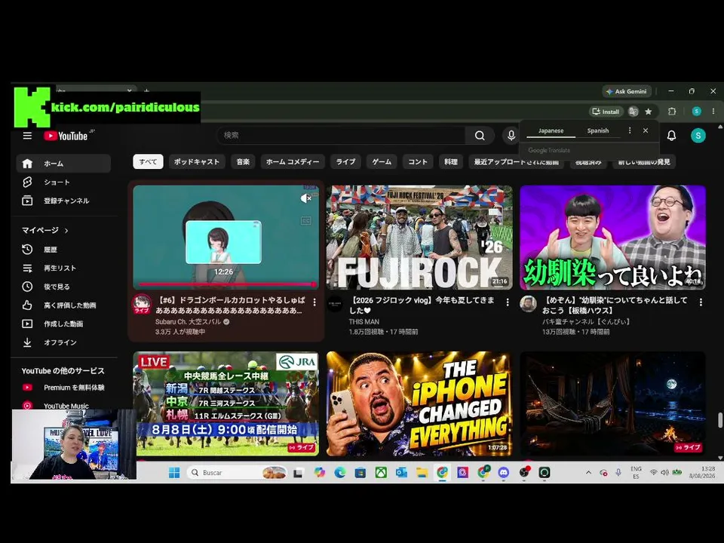Open Playlists (再生リスト) in sidebar
This screenshot has height=543, width=724.
pyautogui.click(x=63, y=268)
